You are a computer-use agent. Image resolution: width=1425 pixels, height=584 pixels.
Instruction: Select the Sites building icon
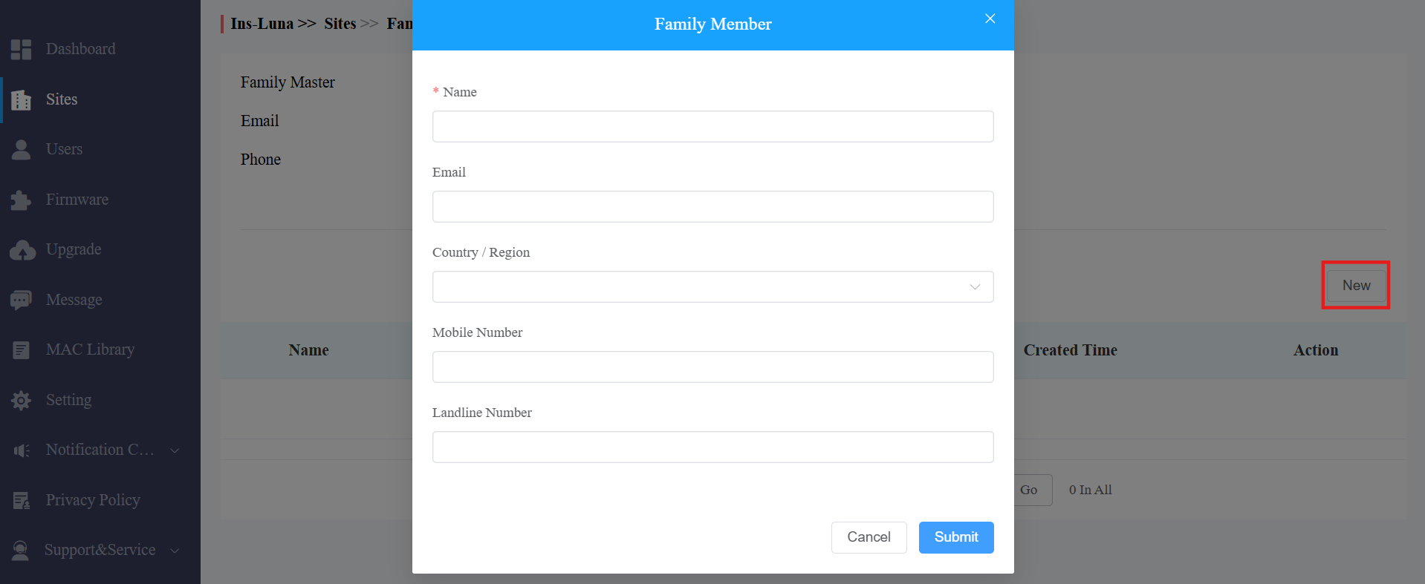22,99
